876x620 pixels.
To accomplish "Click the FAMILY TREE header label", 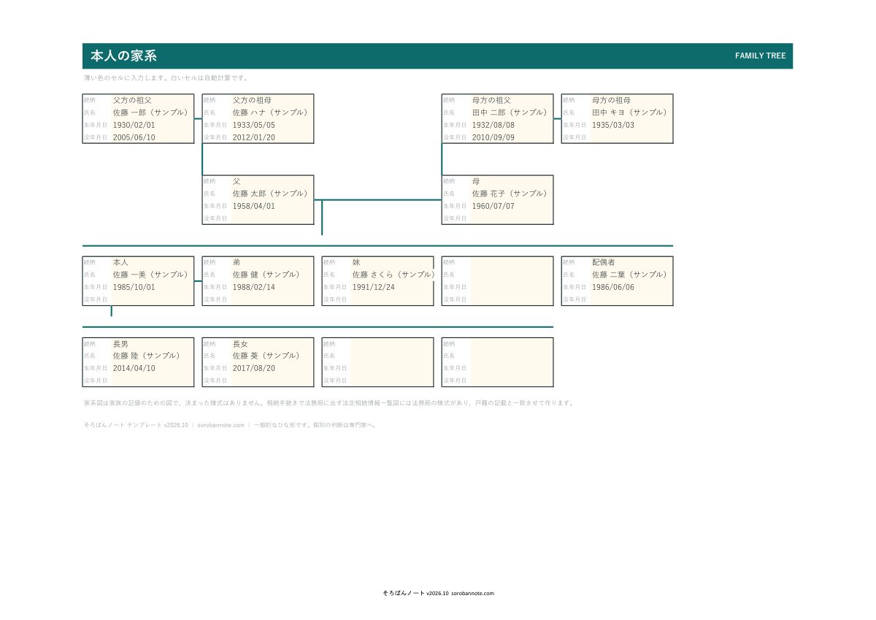I will point(760,56).
